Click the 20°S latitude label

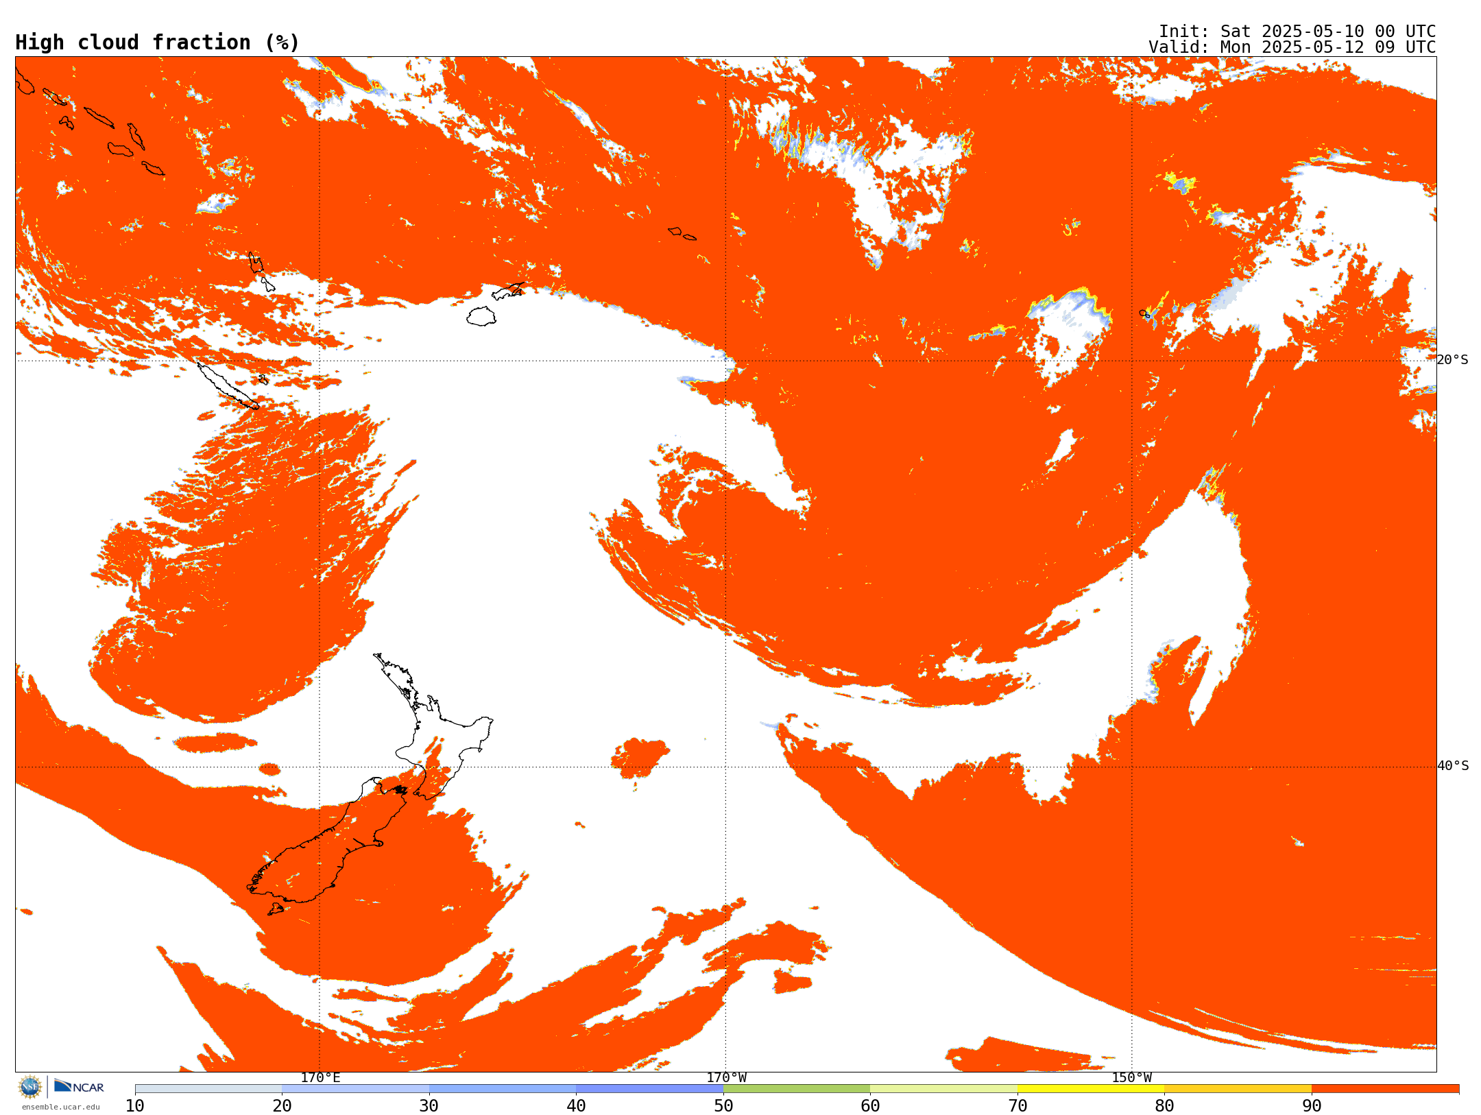coord(1453,360)
